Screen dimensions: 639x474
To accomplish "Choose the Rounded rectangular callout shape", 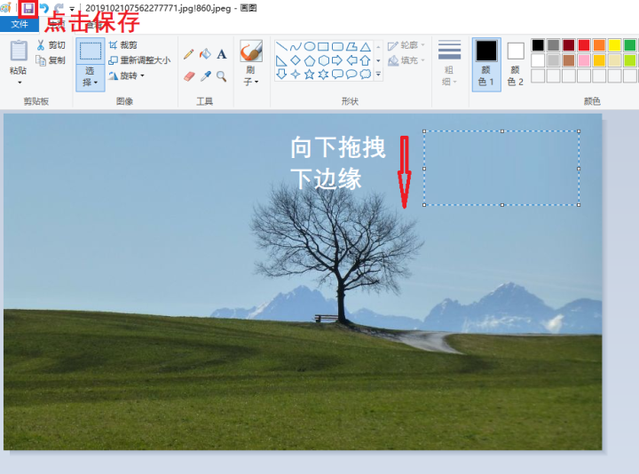I will (x=337, y=75).
